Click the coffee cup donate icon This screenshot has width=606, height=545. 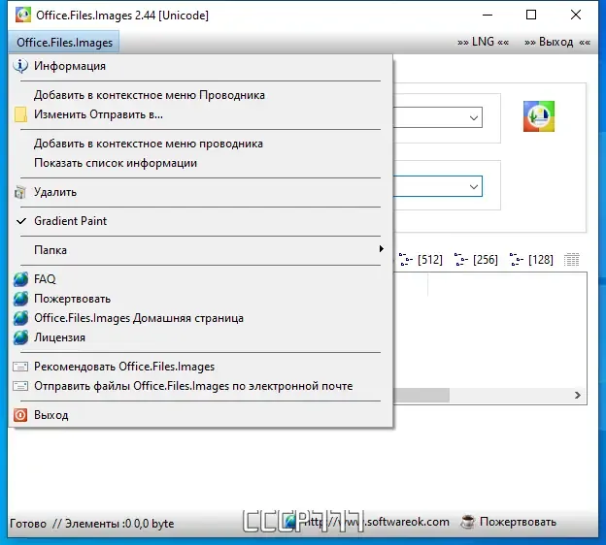point(468,522)
